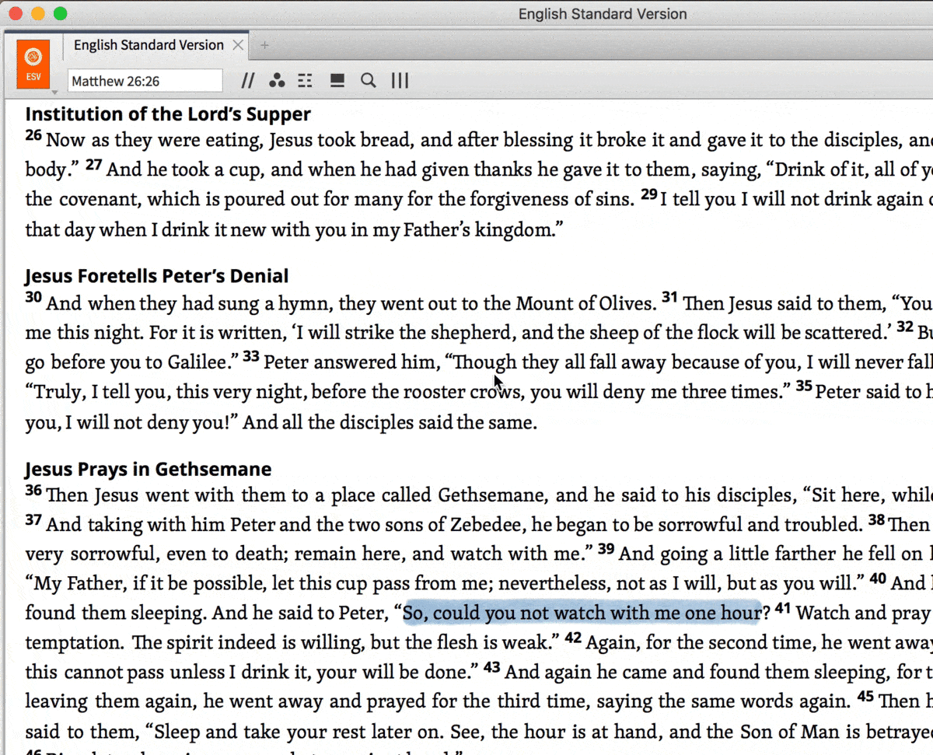Click verse number 38
Viewport: 933px width, 755px height.
point(877,519)
